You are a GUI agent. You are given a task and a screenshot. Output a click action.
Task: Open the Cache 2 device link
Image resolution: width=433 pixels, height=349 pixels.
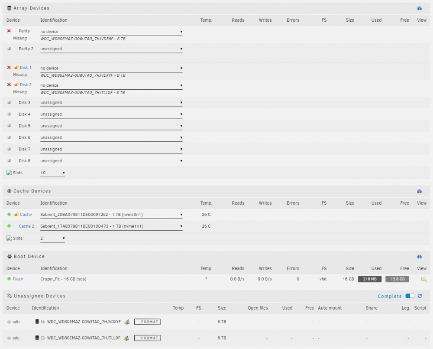tap(26, 226)
